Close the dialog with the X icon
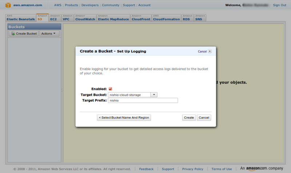Viewport: 291px width, 173px height. (210, 51)
